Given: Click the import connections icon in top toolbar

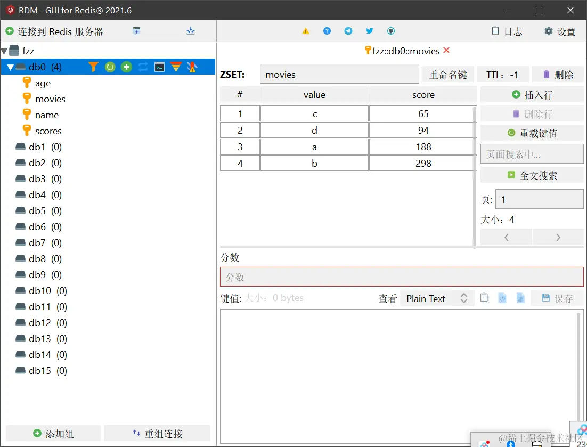Looking at the screenshot, I should [x=136, y=31].
